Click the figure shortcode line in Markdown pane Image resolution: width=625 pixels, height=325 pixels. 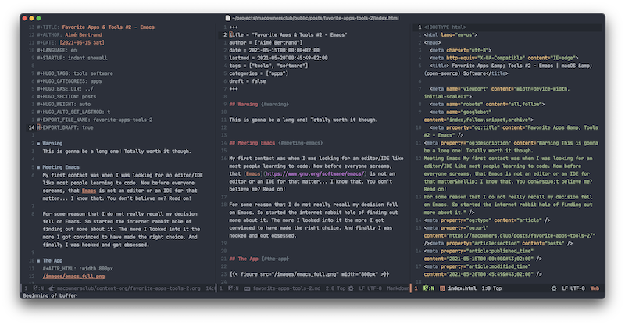[x=309, y=274]
